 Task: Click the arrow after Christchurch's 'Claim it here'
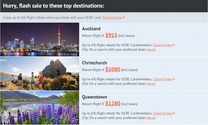(174, 79)
